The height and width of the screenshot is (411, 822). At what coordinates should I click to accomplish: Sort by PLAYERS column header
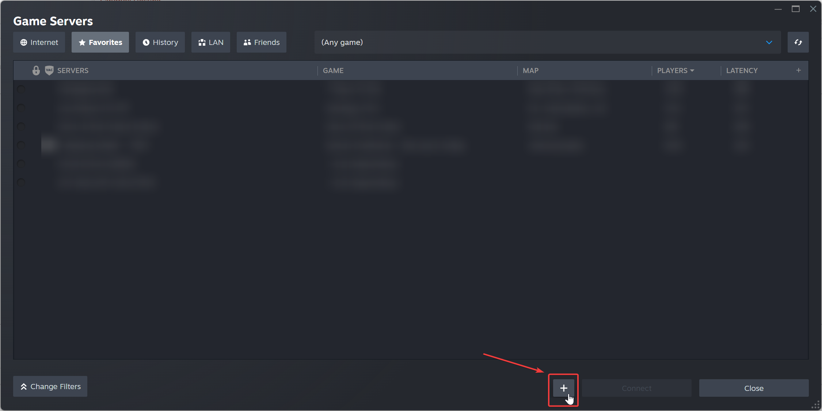676,71
